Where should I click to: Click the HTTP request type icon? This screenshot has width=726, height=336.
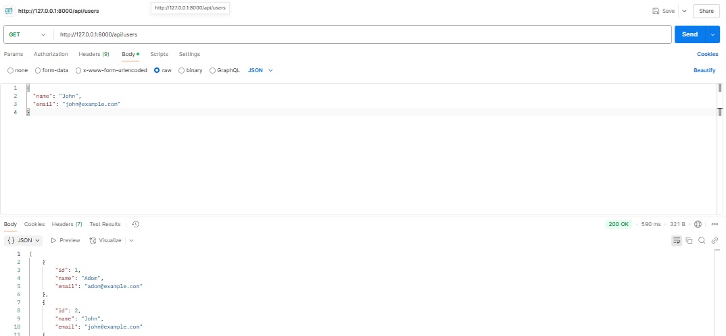(x=9, y=11)
